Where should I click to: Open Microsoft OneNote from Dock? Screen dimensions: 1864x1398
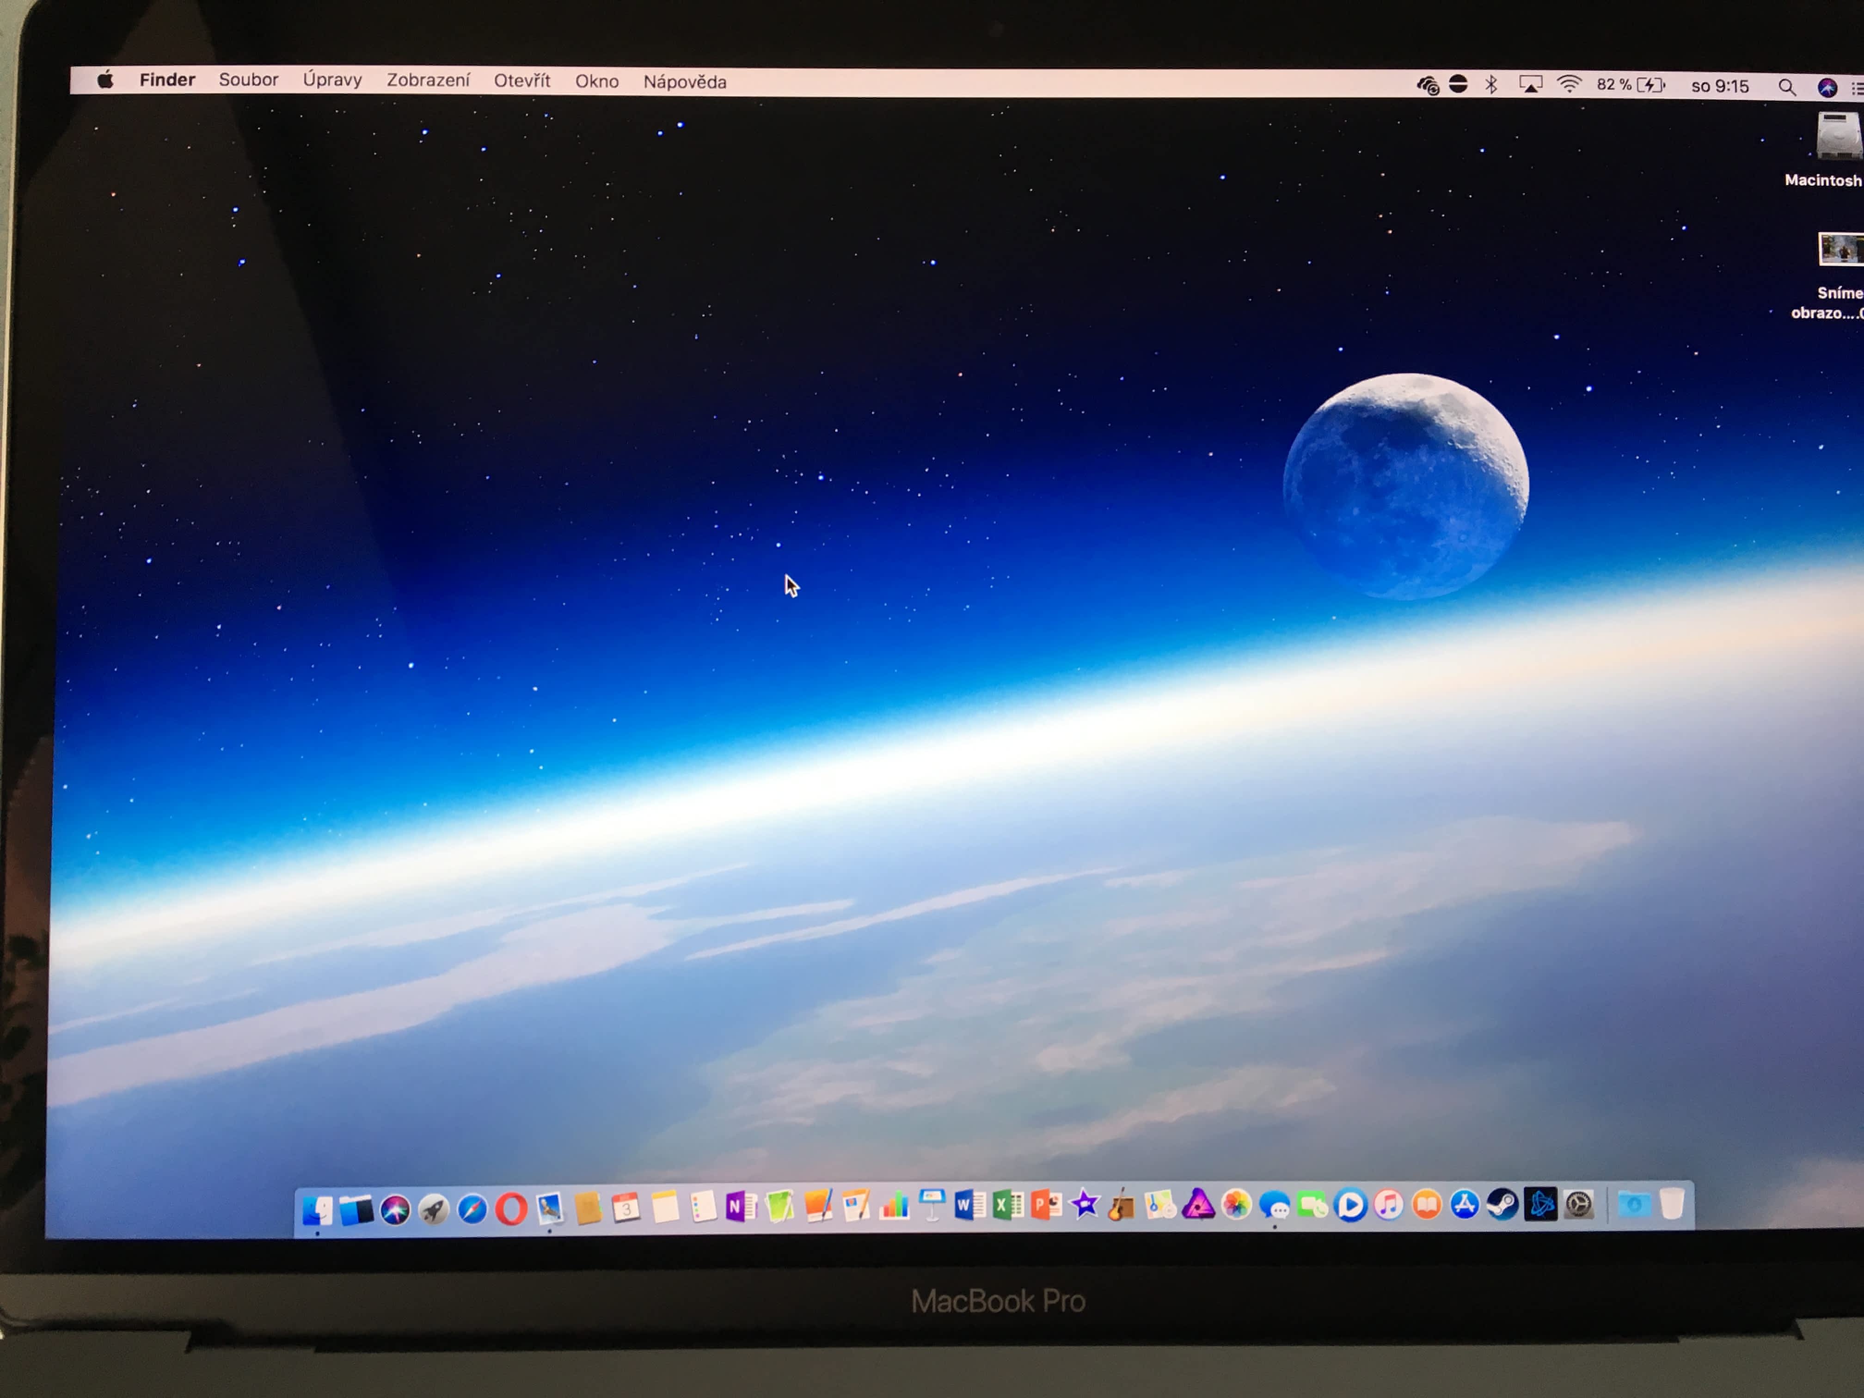click(x=741, y=1208)
